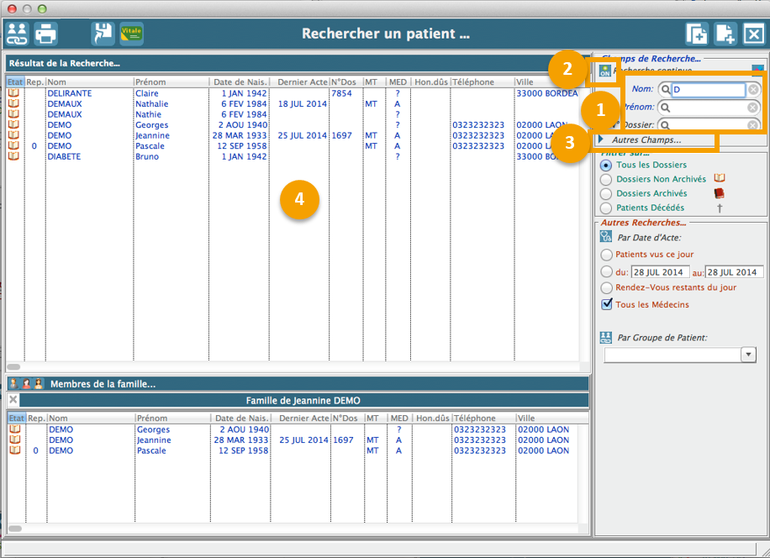Click the linked people icon in the top-left toolbar
Viewport: 770px width, 558px height.
[x=17, y=34]
